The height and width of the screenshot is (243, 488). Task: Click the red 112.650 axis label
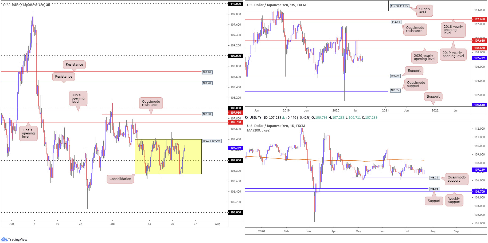click(x=479, y=19)
